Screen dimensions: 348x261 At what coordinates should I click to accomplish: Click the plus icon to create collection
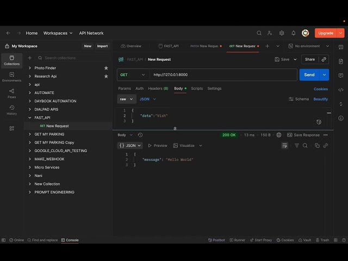click(30, 58)
